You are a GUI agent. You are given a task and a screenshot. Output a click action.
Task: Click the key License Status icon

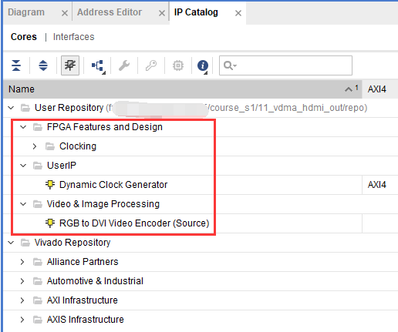[151, 65]
